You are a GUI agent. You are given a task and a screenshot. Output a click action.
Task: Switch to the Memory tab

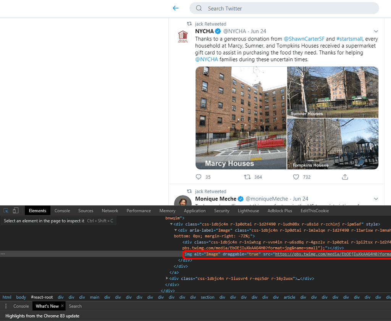coord(167,211)
